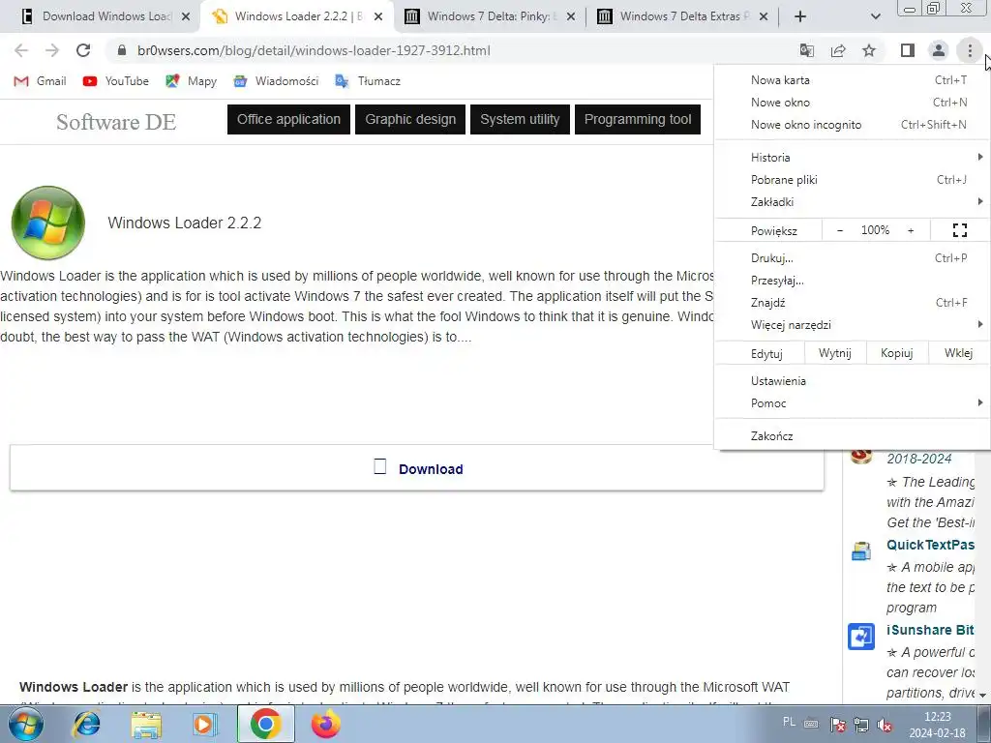Click the browser forward arrow

52,50
